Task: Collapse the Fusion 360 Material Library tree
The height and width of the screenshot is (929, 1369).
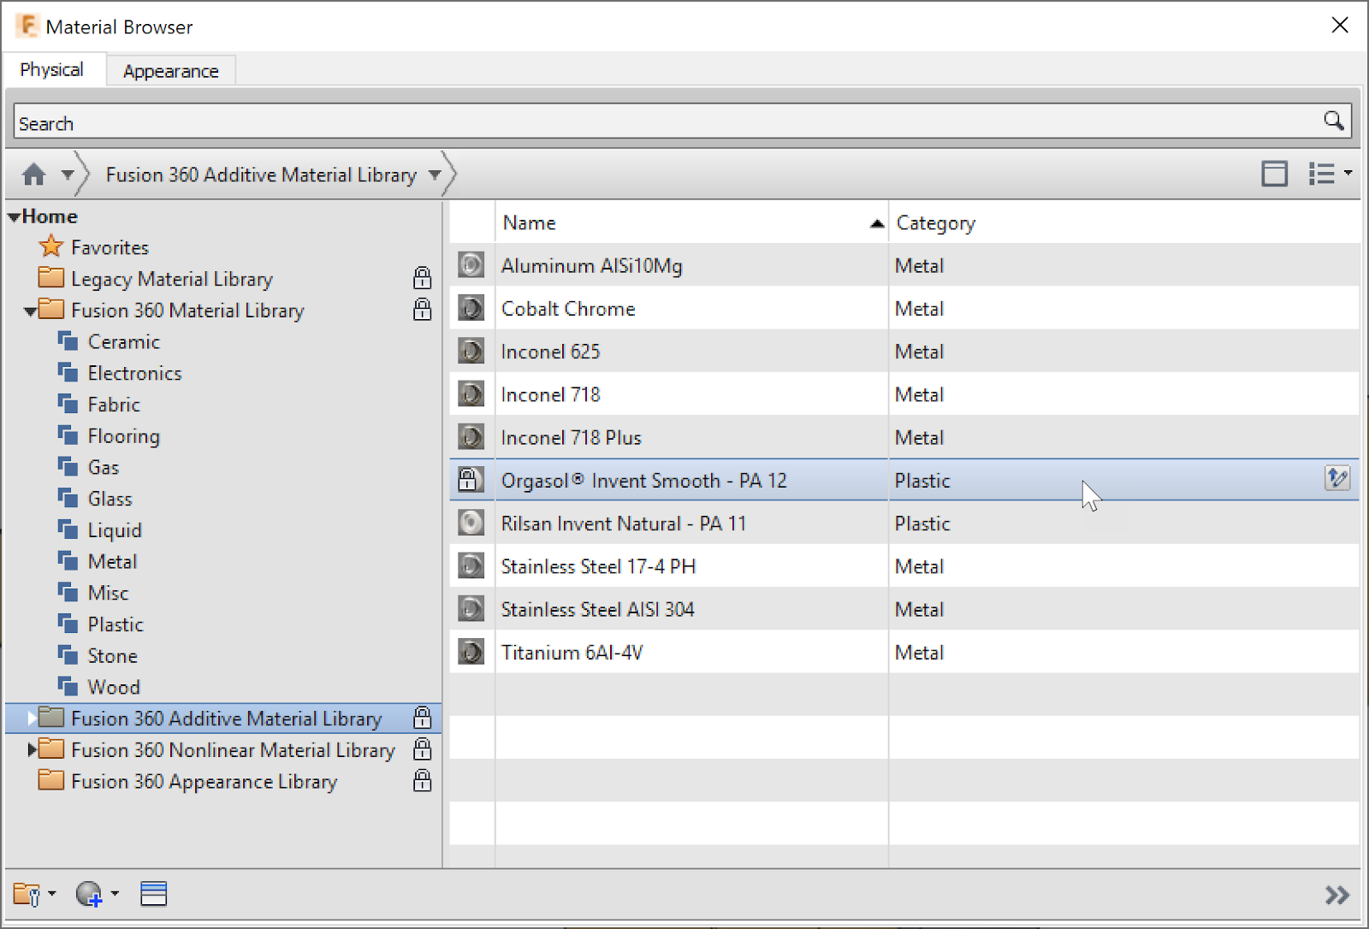Action: (30, 311)
